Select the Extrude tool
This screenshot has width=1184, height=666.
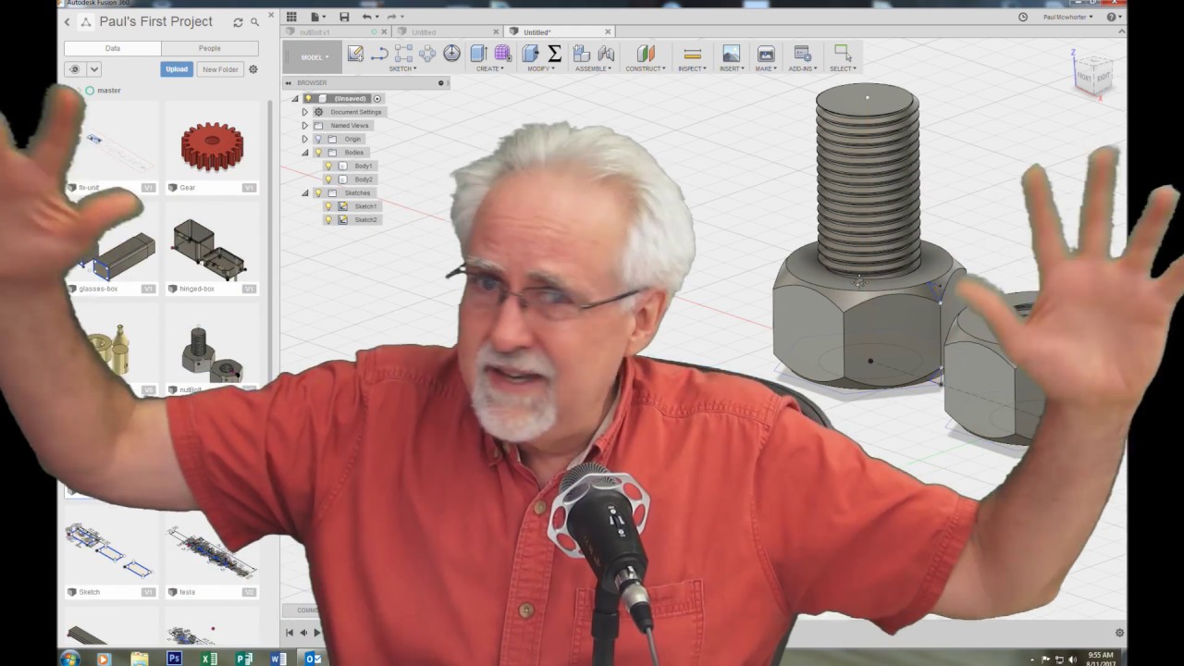[x=478, y=54]
